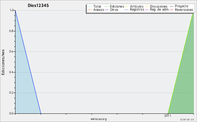The height and width of the screenshot is (122, 197).
Task: Click the red Reversiones legend swatch
Action: [x=172, y=10]
